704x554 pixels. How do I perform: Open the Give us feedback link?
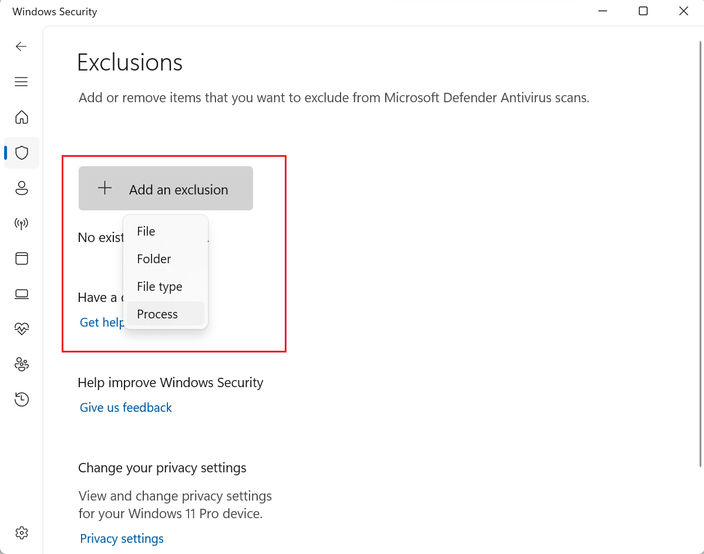coord(125,407)
